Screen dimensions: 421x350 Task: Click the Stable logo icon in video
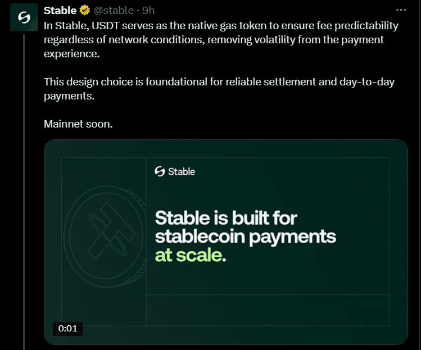(160, 171)
